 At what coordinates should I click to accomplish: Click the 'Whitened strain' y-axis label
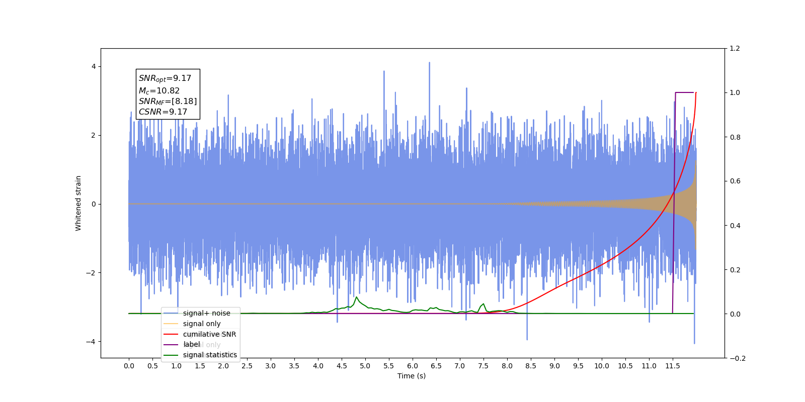(x=78, y=203)
